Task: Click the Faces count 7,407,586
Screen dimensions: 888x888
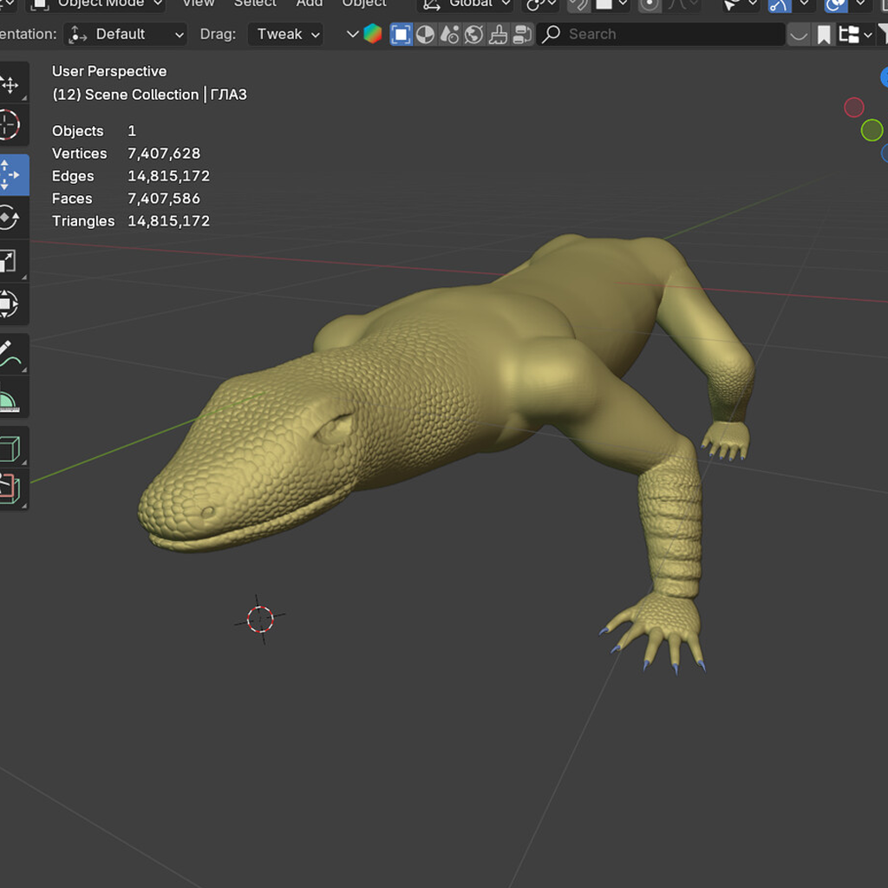Action: pos(164,199)
